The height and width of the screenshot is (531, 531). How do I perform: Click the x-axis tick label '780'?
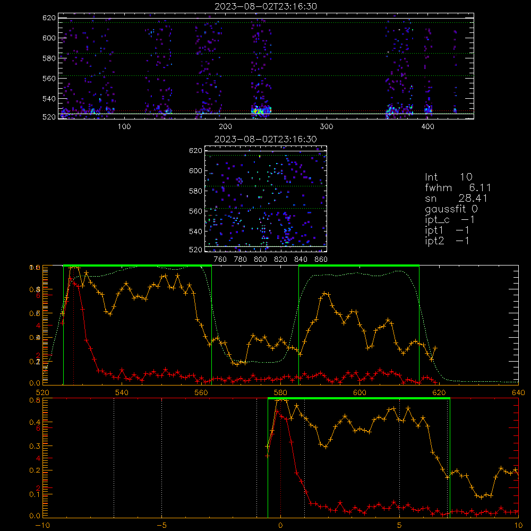(241, 260)
